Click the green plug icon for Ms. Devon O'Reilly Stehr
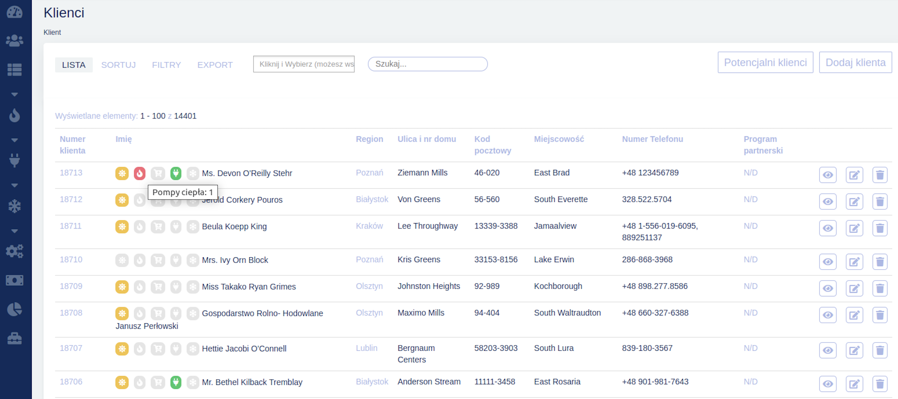898x399 pixels. [176, 173]
